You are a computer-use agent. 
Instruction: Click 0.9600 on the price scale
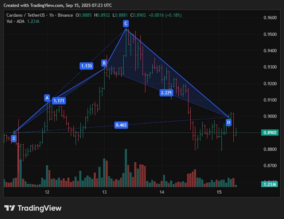(x=270, y=18)
